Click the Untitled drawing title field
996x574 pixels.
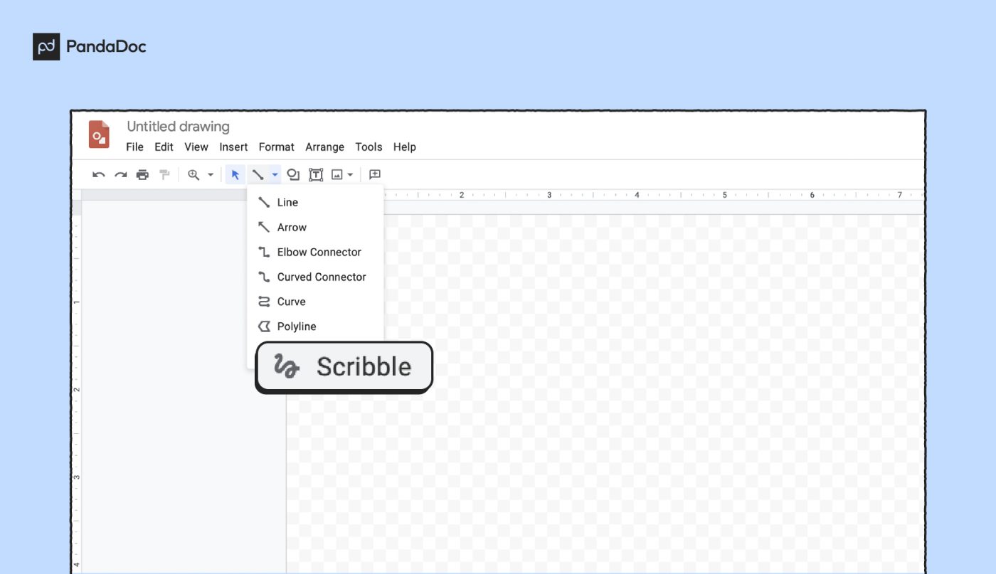coord(178,127)
